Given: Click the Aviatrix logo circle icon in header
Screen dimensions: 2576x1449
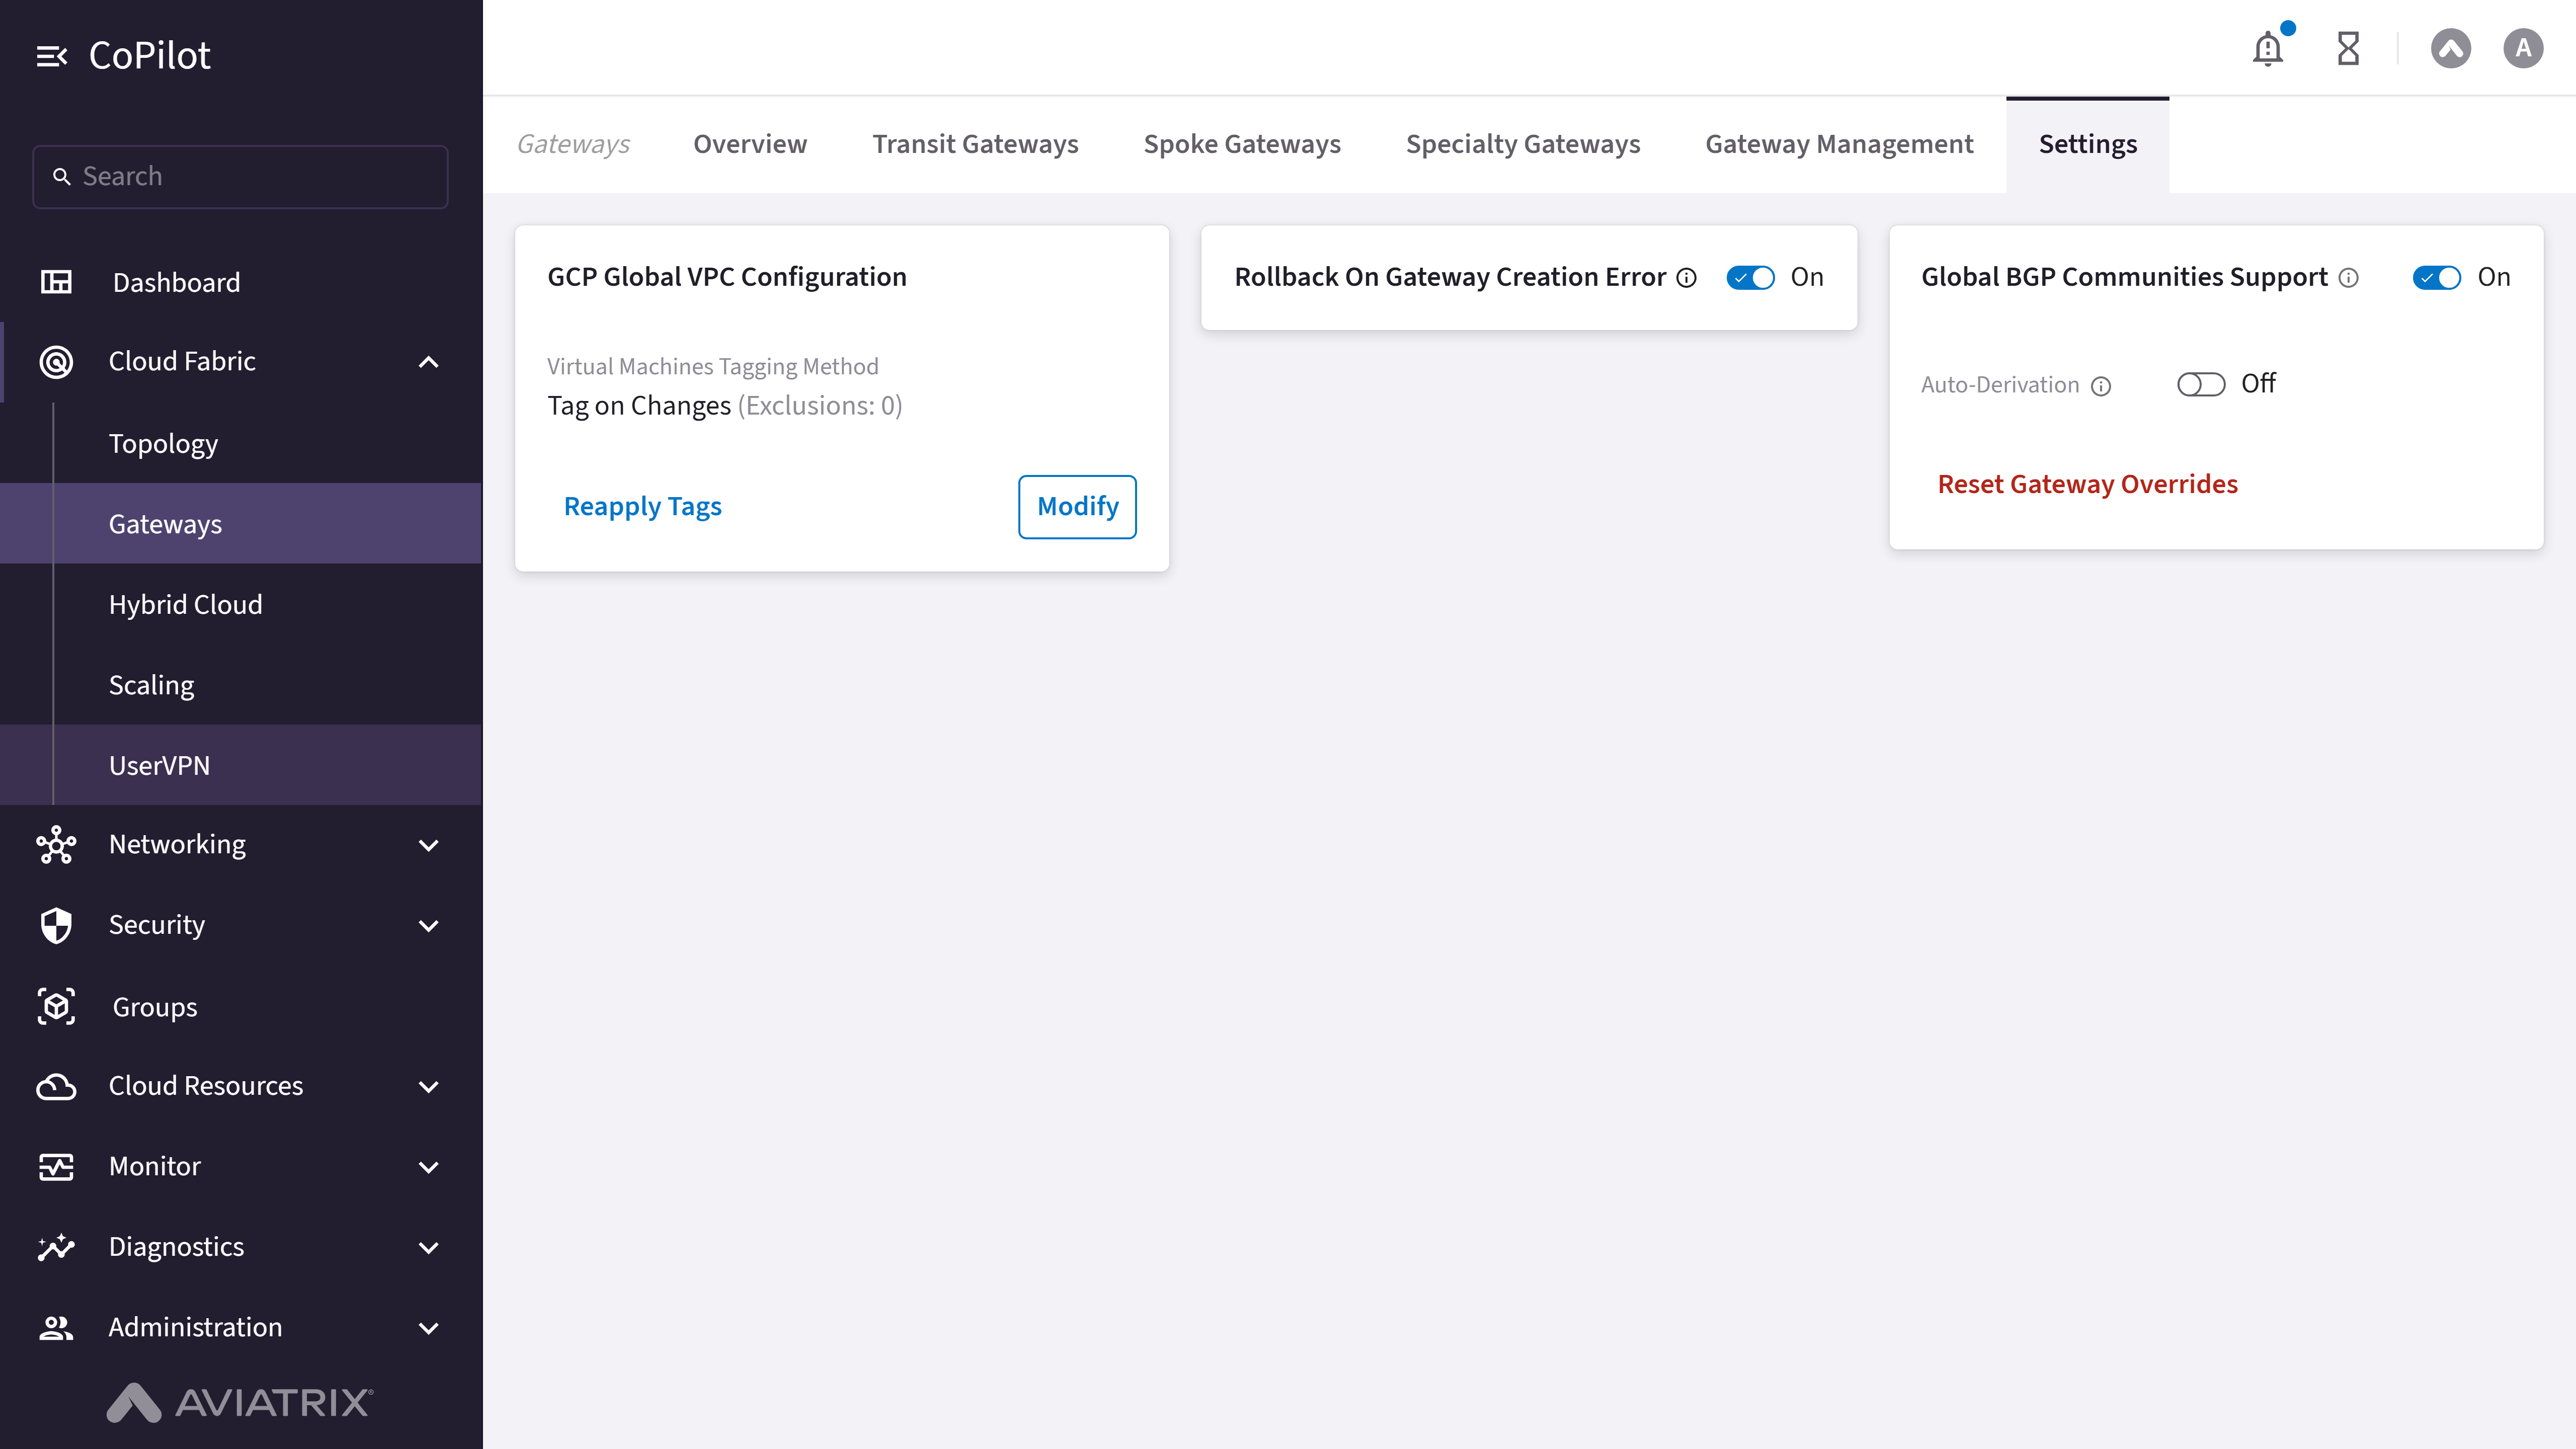Looking at the screenshot, I should pyautogui.click(x=2451, y=48).
